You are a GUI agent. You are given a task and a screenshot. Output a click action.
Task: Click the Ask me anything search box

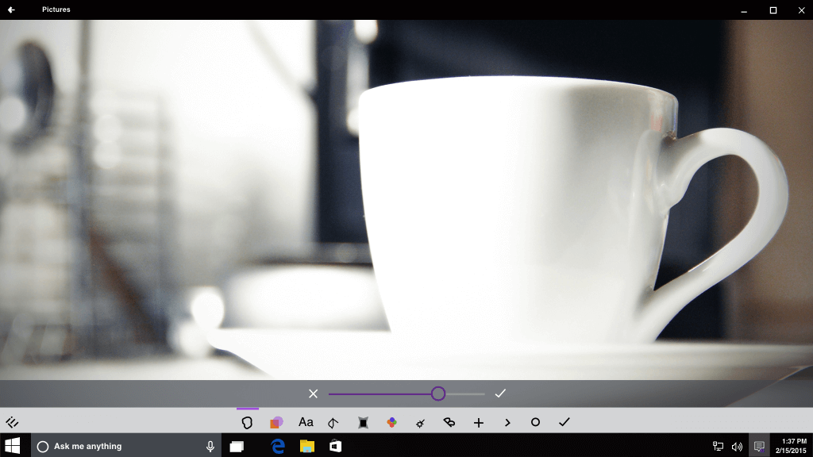(126, 446)
